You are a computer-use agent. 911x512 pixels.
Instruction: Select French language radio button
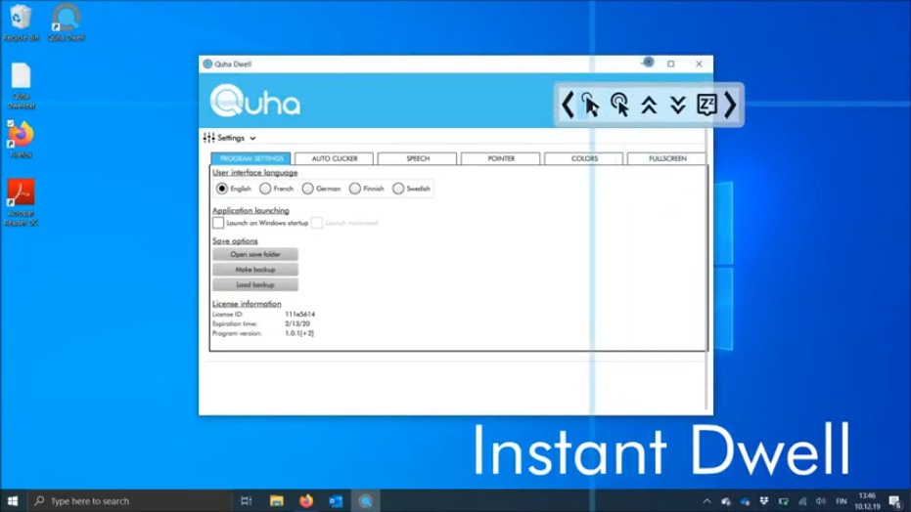pyautogui.click(x=265, y=189)
